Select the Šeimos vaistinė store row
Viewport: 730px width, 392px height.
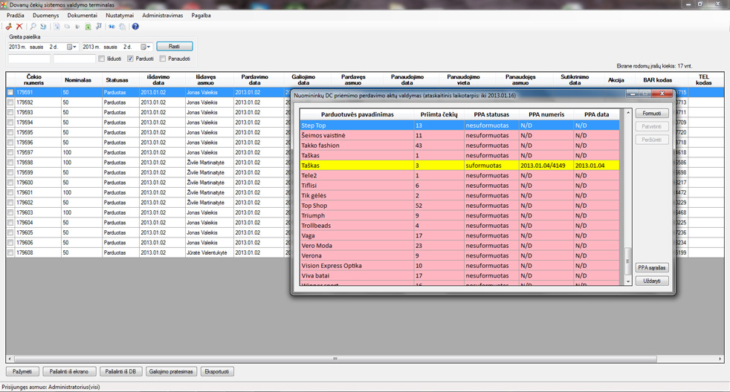point(459,135)
